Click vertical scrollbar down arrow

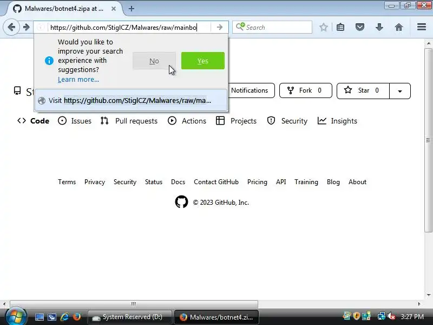(428, 295)
